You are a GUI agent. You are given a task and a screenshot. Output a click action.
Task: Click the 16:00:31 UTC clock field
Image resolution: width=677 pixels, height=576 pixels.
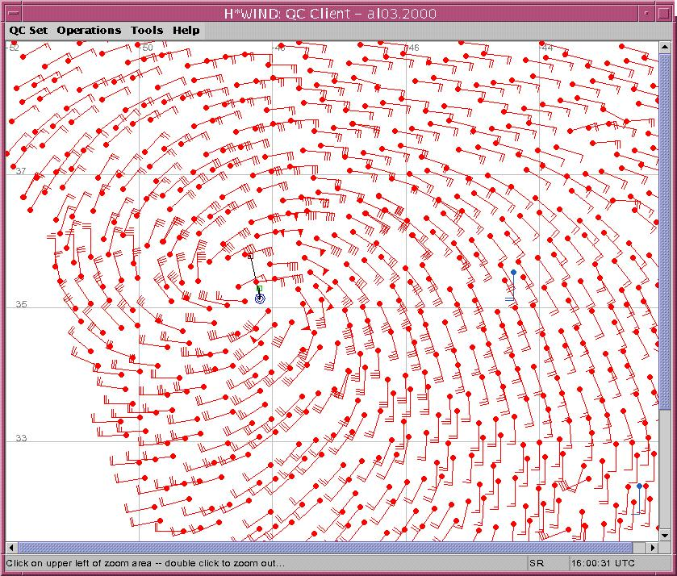click(604, 563)
